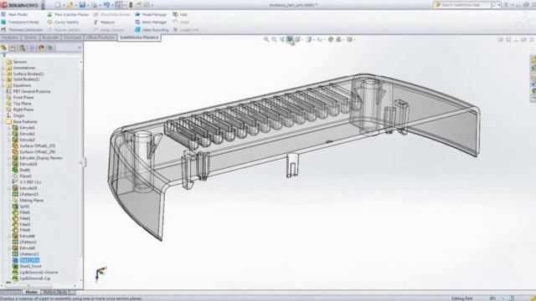Click the Rebuild traffic light icon
This screenshot has height=301, width=536.
point(131,5)
